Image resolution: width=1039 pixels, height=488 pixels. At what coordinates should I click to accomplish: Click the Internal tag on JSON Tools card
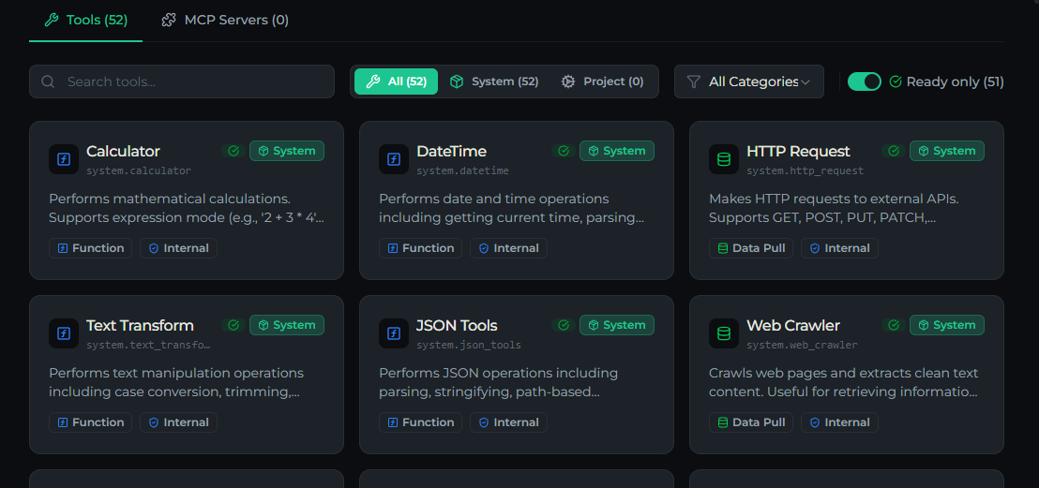pos(508,422)
